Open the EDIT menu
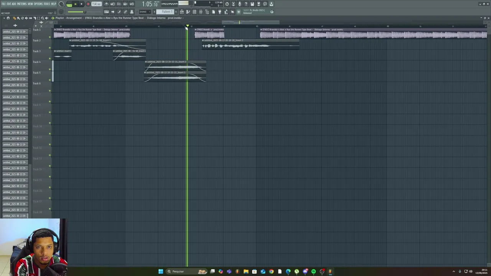This screenshot has width=491, height=276. [9, 4]
